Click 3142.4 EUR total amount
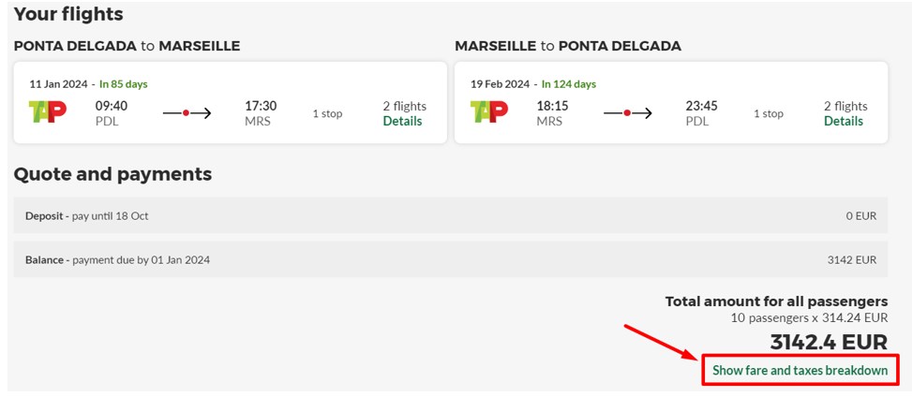The height and width of the screenshot is (397, 912). (829, 342)
